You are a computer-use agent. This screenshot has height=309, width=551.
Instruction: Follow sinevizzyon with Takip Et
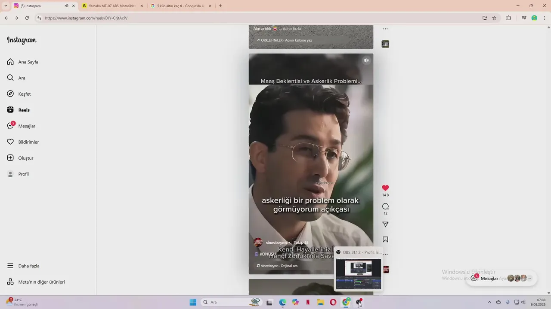point(300,242)
